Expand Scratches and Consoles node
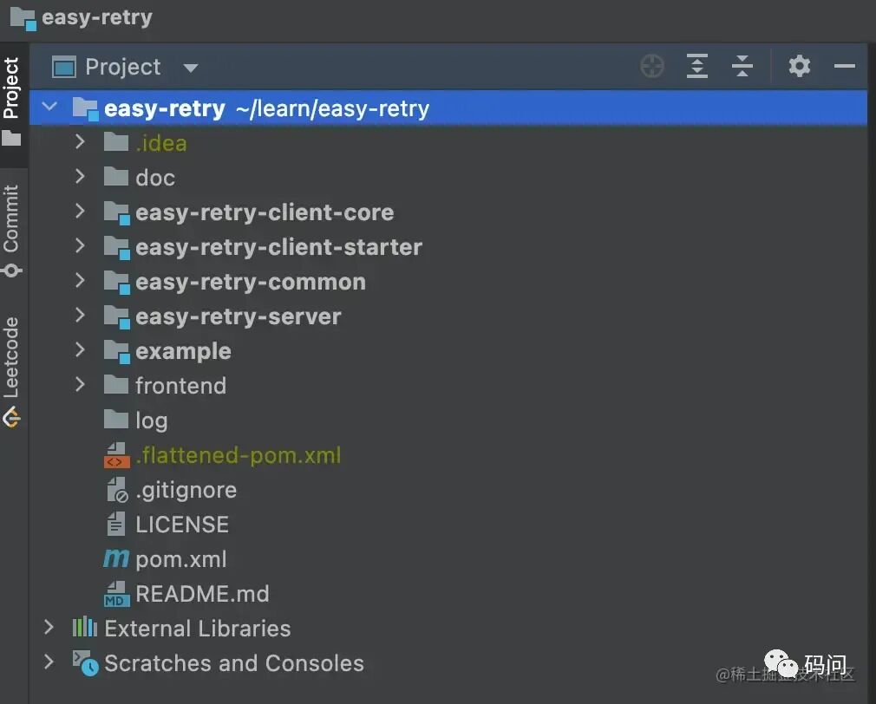Viewport: 876px width, 704px height. tap(49, 662)
